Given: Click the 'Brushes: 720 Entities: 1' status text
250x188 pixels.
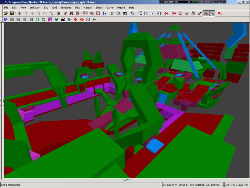Looking at the screenshot, I should [x=209, y=185].
